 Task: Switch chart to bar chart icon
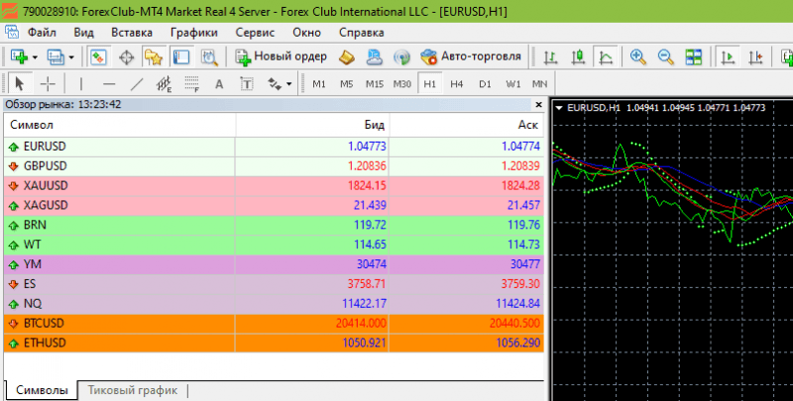click(550, 57)
